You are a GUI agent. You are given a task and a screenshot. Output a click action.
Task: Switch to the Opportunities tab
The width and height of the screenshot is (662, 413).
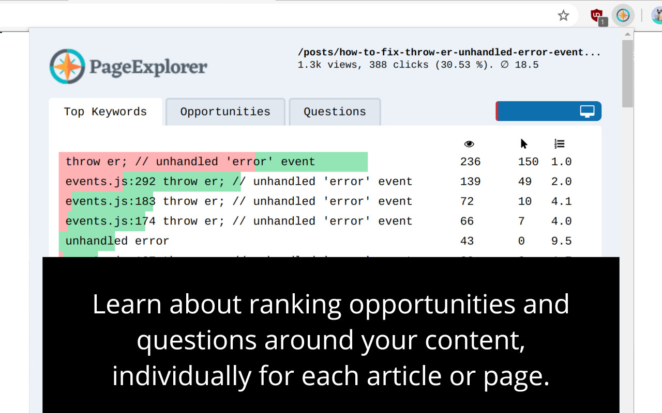coord(225,112)
